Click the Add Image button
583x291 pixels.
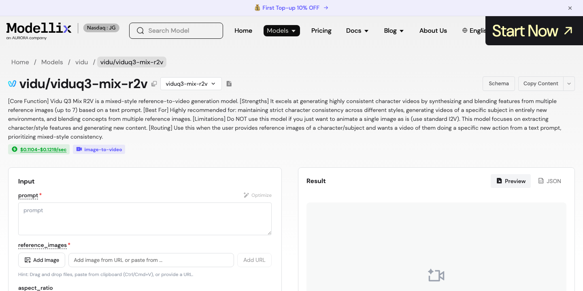[42, 260]
